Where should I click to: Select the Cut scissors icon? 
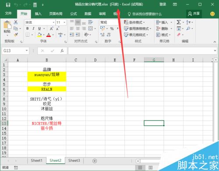16,22
